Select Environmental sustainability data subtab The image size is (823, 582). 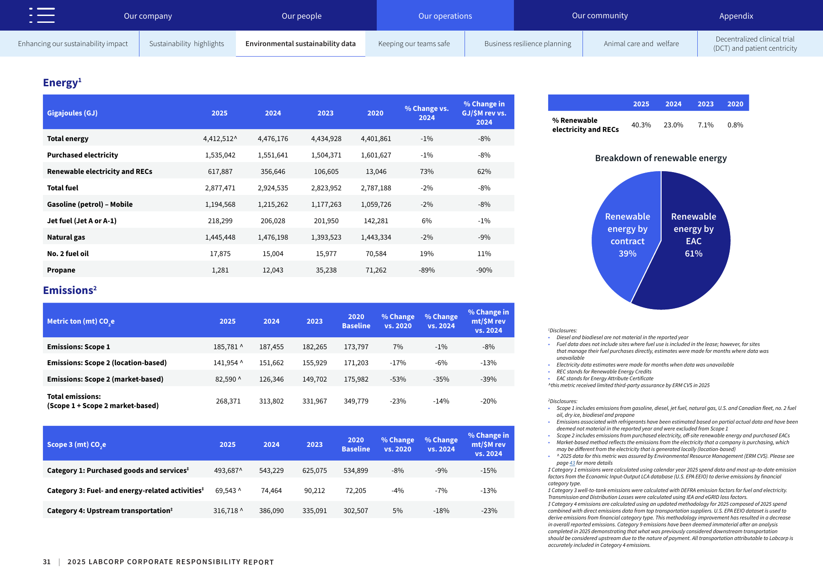coord(300,44)
